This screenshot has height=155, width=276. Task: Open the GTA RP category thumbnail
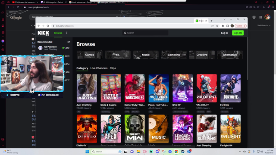182,88
